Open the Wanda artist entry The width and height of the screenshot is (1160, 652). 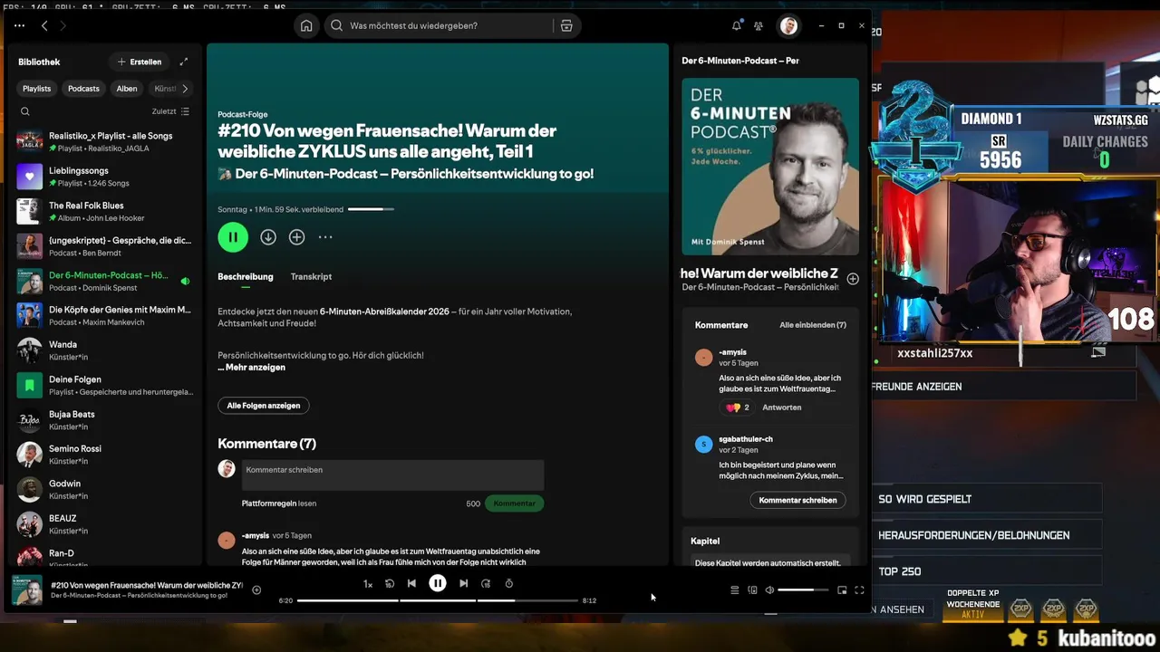[x=104, y=350]
